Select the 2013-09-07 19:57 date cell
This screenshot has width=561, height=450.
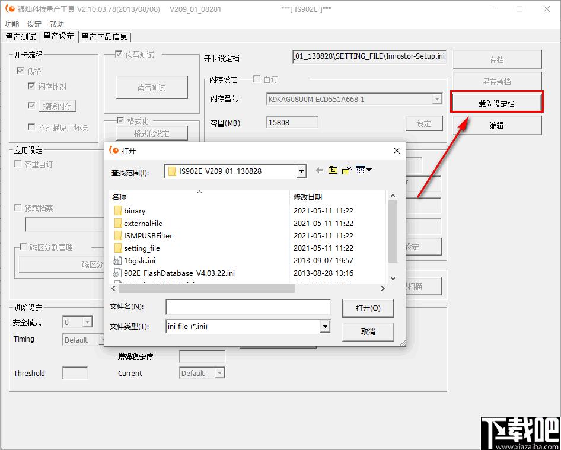click(323, 261)
